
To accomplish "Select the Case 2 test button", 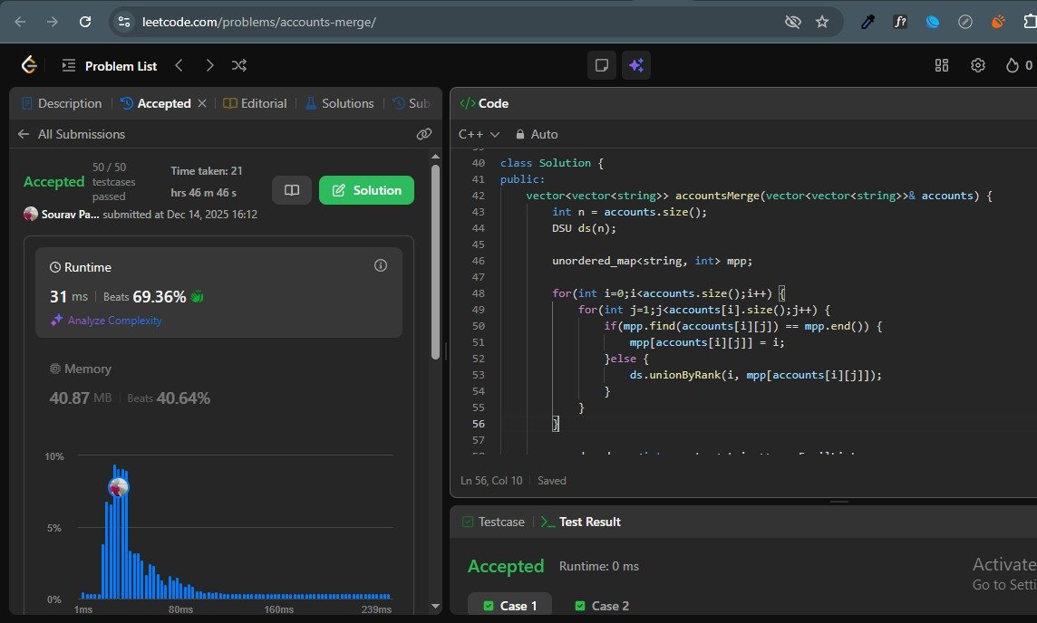I will click(x=602, y=605).
